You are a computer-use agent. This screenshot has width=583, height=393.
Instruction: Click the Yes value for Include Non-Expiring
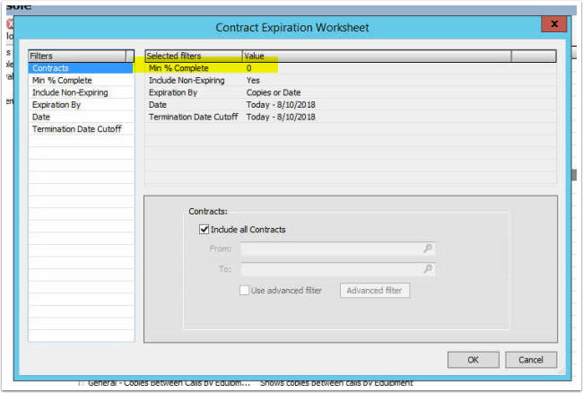tap(253, 81)
